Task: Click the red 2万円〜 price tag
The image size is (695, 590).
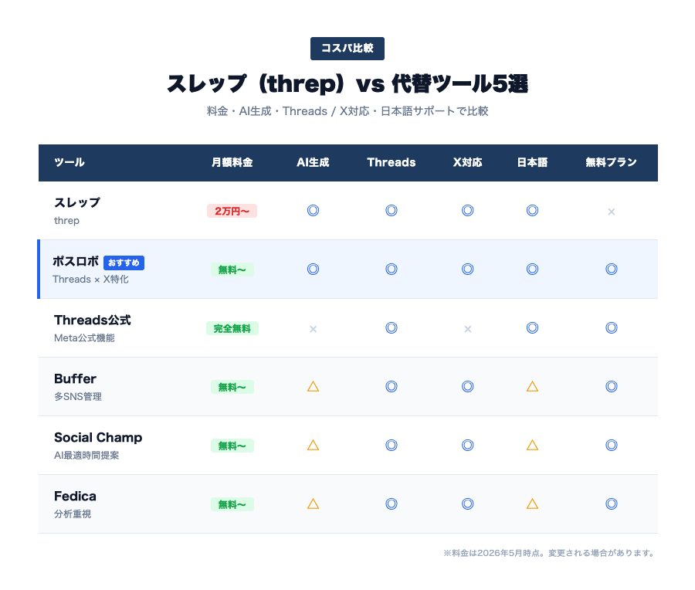Action: 232,211
